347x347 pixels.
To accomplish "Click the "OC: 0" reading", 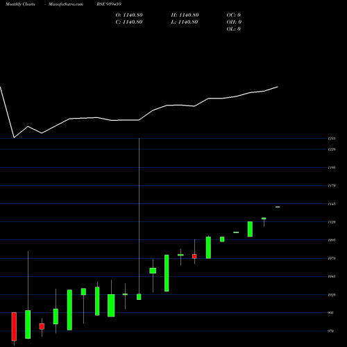I will click(x=234, y=15).
